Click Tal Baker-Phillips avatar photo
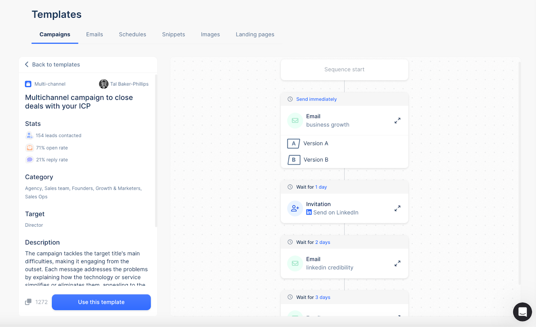536x327 pixels. coord(104,84)
